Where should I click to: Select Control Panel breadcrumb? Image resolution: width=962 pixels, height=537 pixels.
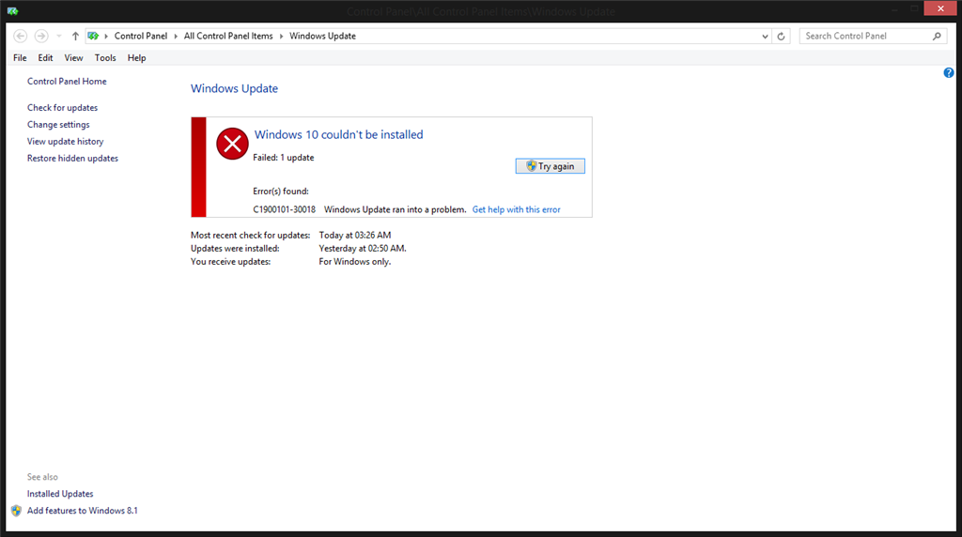click(x=141, y=37)
